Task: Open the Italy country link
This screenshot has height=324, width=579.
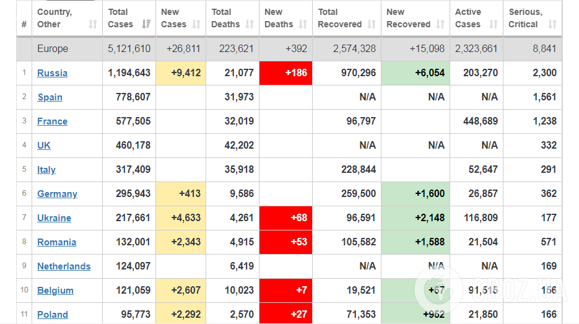Action: [46, 170]
